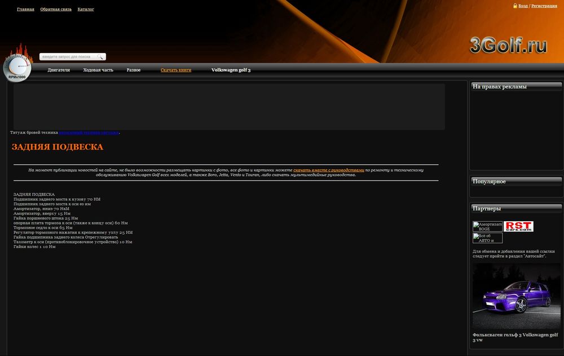
Task: Click the line about Регулятор тормозного нажатия
Action: click(73, 232)
